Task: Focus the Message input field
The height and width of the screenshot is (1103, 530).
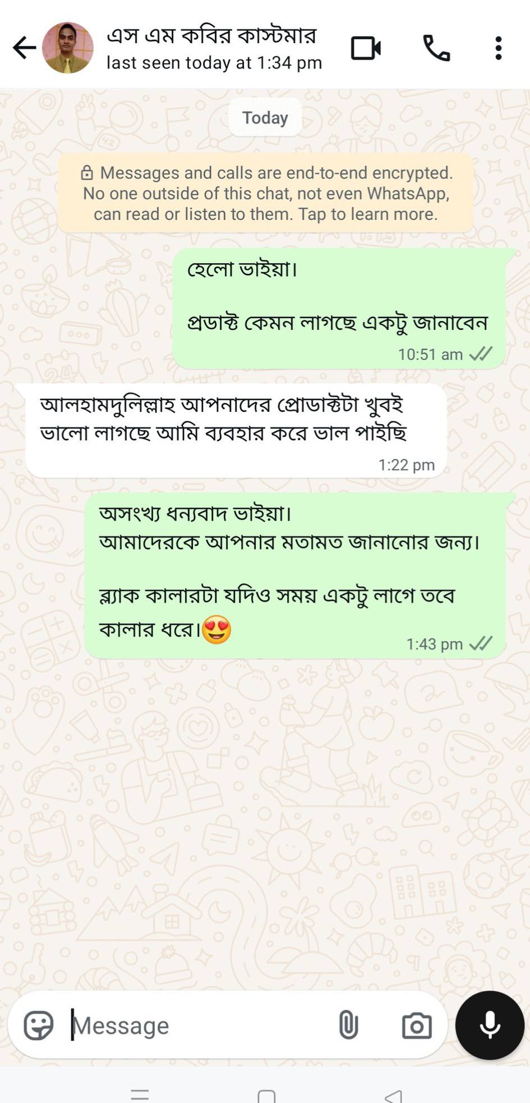Action: [x=199, y=1026]
